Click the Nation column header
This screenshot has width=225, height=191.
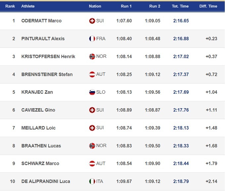coord(95,6)
